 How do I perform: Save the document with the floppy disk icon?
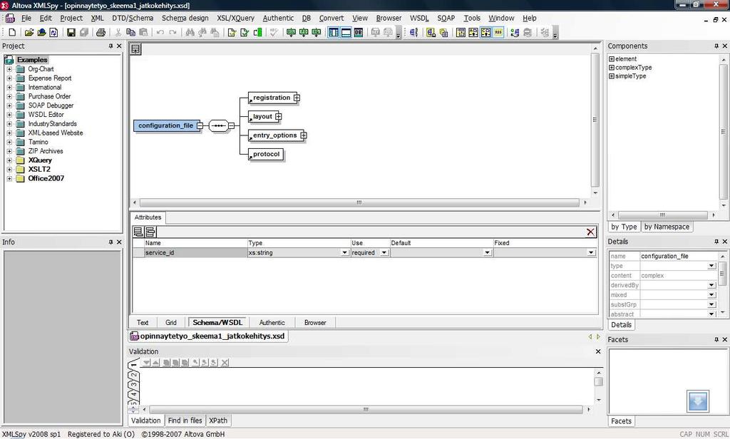click(71, 33)
